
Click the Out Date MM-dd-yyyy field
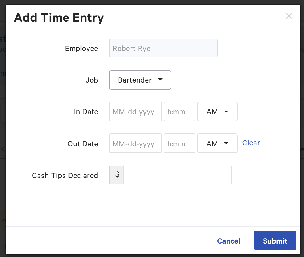click(135, 143)
